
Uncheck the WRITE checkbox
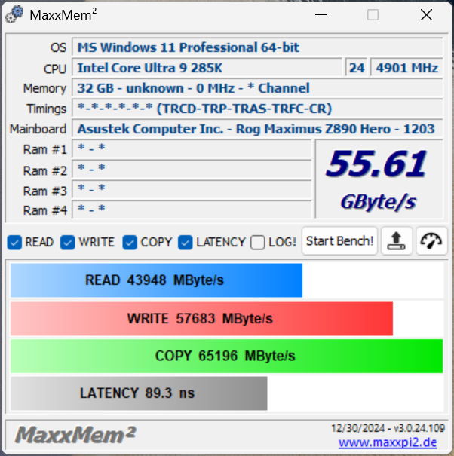[x=68, y=242]
